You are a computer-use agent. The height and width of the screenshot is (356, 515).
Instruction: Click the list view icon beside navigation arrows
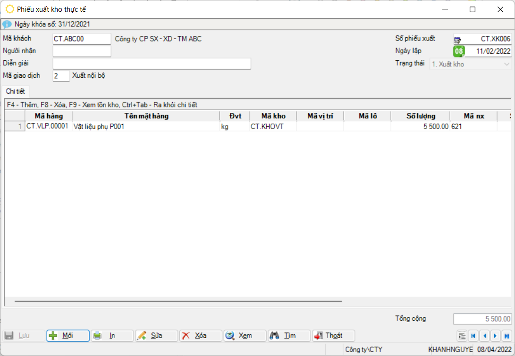[462, 336]
